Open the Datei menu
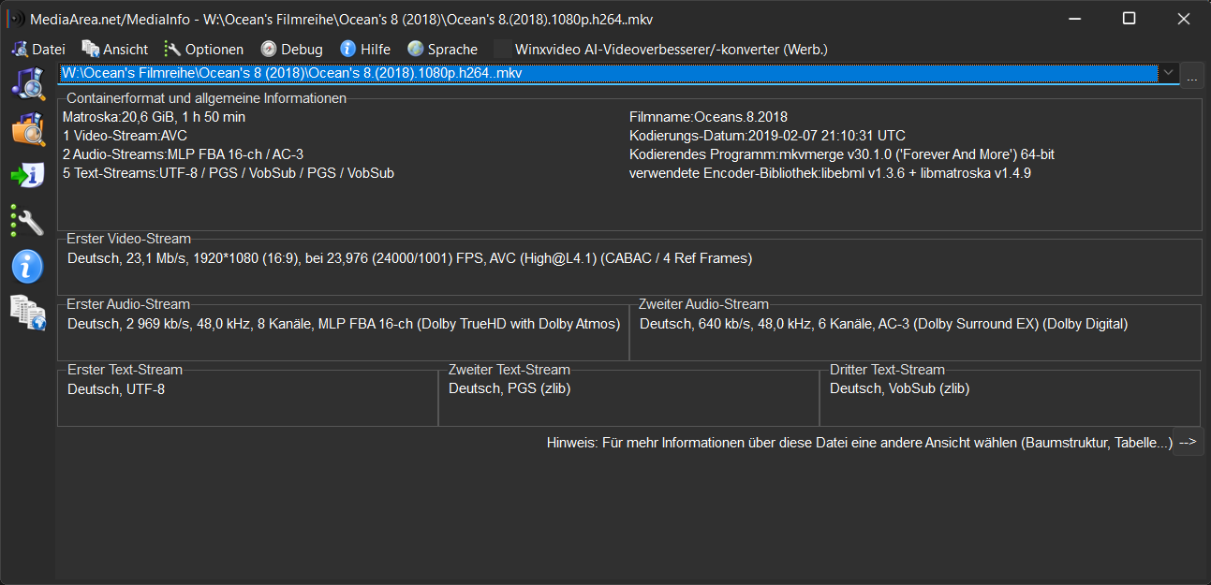This screenshot has width=1211, height=585. 38,50
